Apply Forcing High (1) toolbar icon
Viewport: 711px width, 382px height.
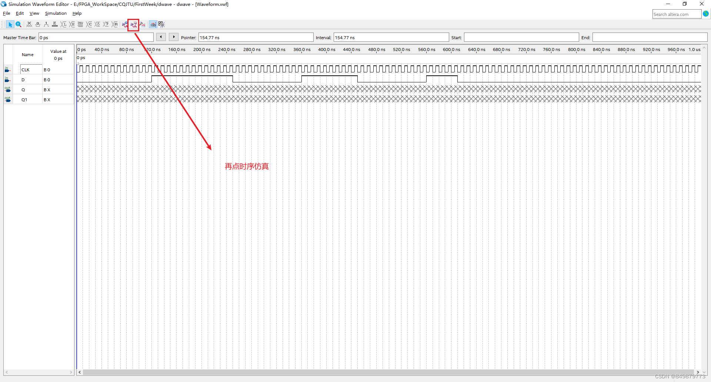click(46, 24)
